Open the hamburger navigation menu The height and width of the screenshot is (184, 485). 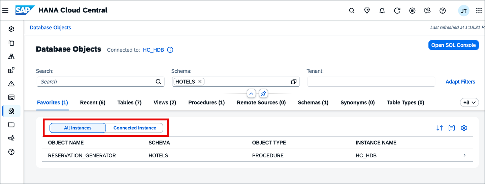[5, 11]
